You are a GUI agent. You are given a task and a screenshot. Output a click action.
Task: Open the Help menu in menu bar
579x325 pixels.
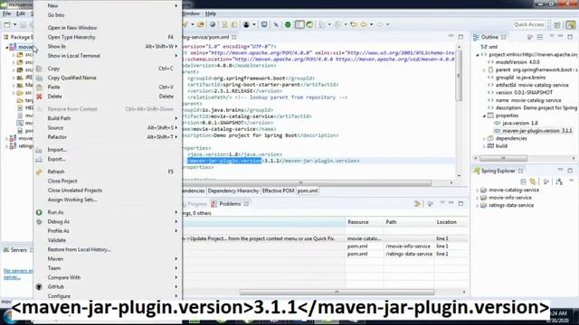point(211,14)
